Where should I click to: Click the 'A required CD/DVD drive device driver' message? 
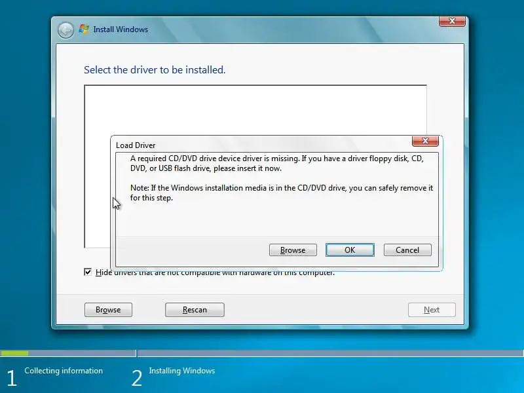pyautogui.click(x=277, y=163)
